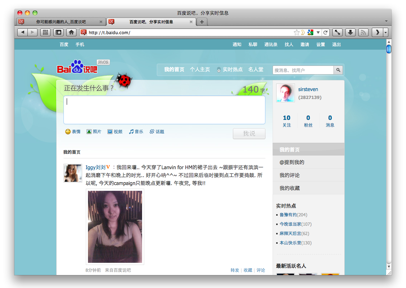Click the browser forward arrow
The image size is (406, 288).
32,32
